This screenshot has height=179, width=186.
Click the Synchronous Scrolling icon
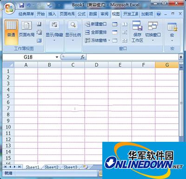point(125,32)
